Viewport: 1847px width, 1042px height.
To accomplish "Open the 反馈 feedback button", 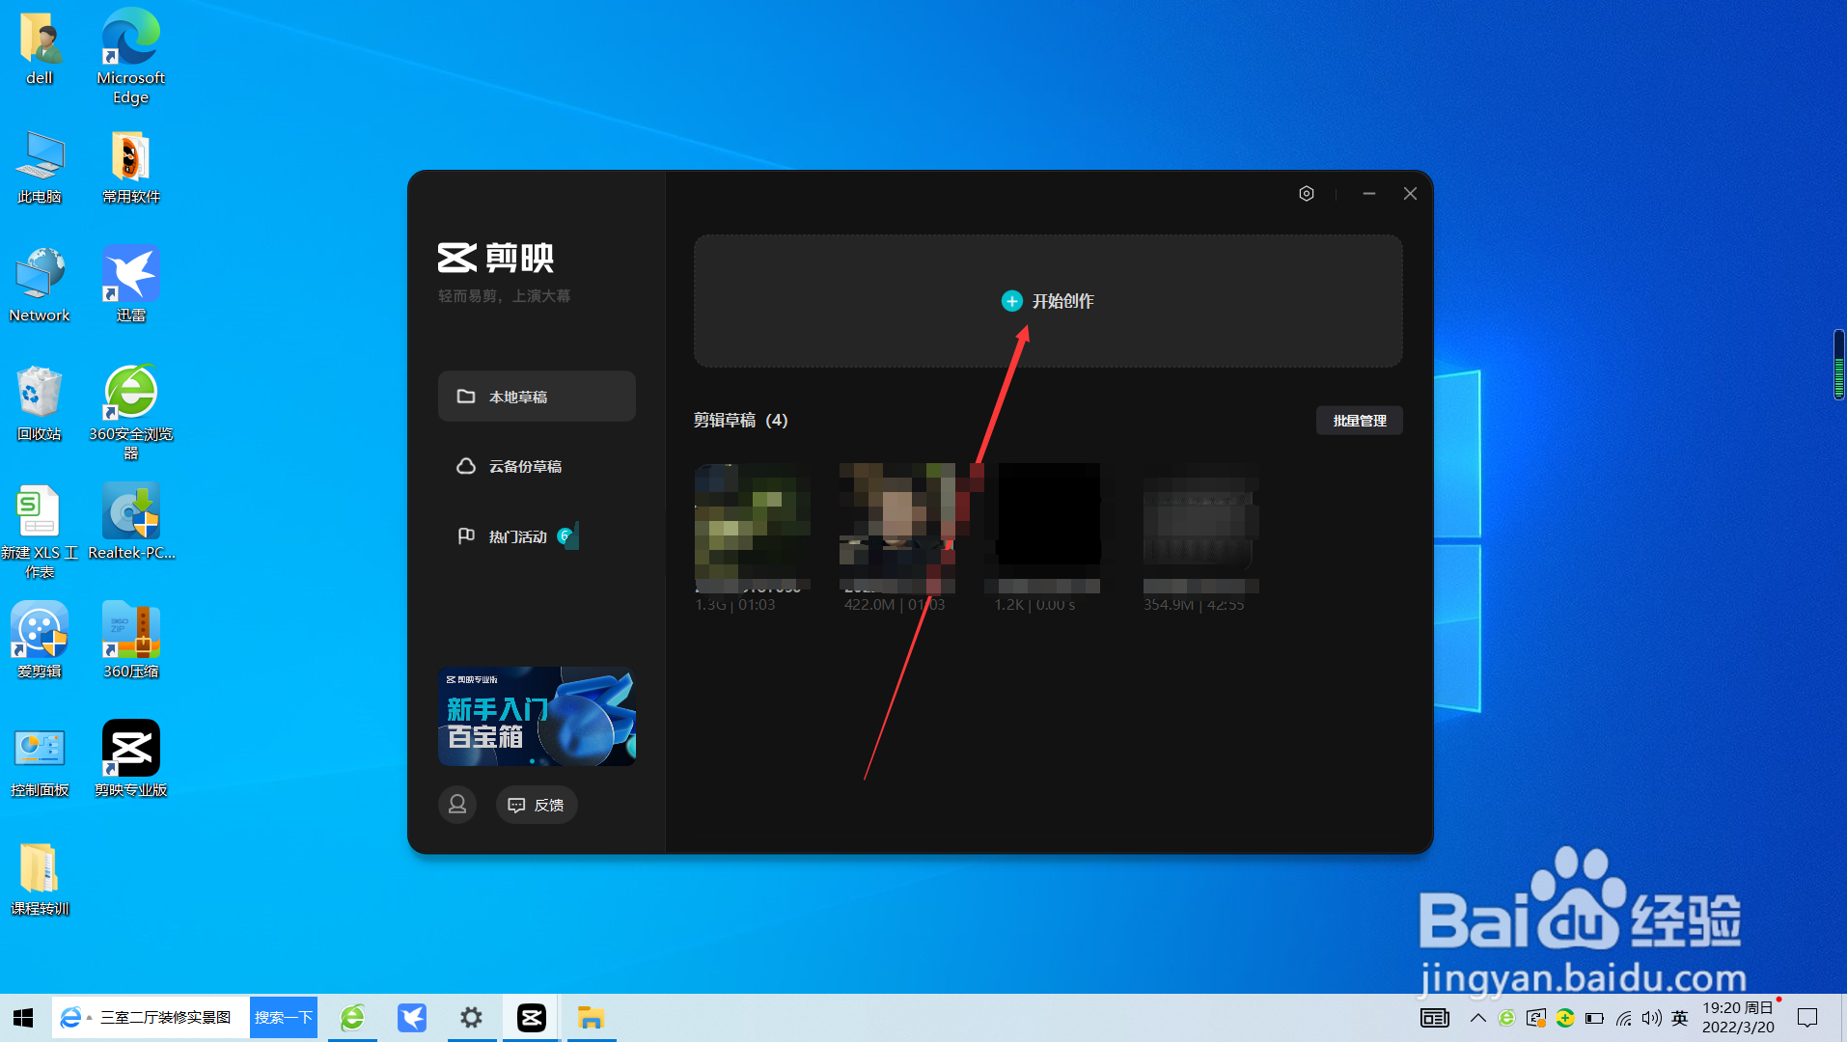I will [x=537, y=805].
